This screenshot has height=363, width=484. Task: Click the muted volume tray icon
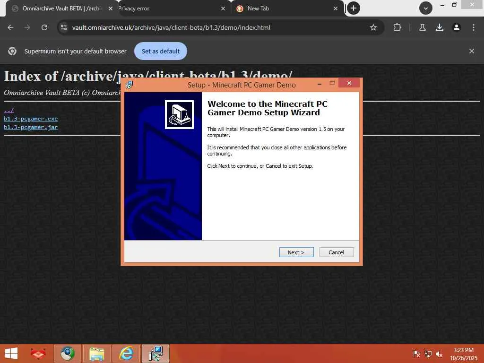[439, 354]
